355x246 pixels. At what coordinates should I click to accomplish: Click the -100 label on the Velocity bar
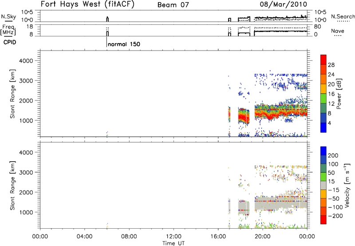click(335, 207)
